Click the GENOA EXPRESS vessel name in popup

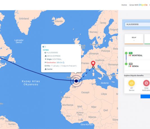pyautogui.click(x=54, y=56)
